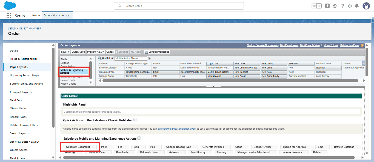Click right arrow of palette horizontal scrollbar

(x=364, y=81)
